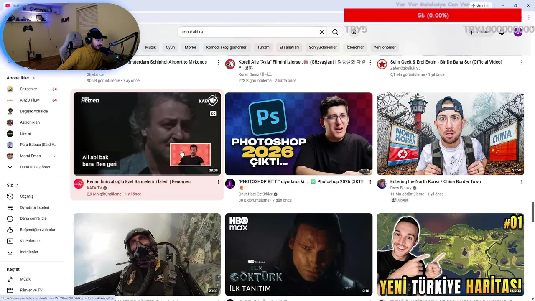Select Komedi skeç gösterileri chip
Image resolution: width=535 pixels, height=301 pixels.
click(x=227, y=47)
